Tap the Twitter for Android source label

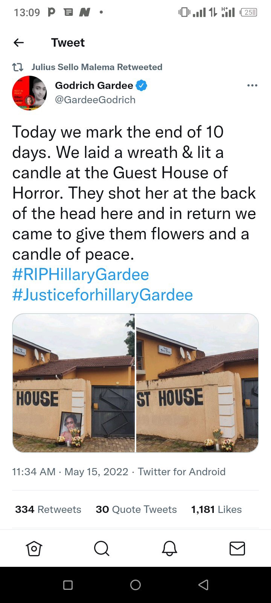point(181,472)
